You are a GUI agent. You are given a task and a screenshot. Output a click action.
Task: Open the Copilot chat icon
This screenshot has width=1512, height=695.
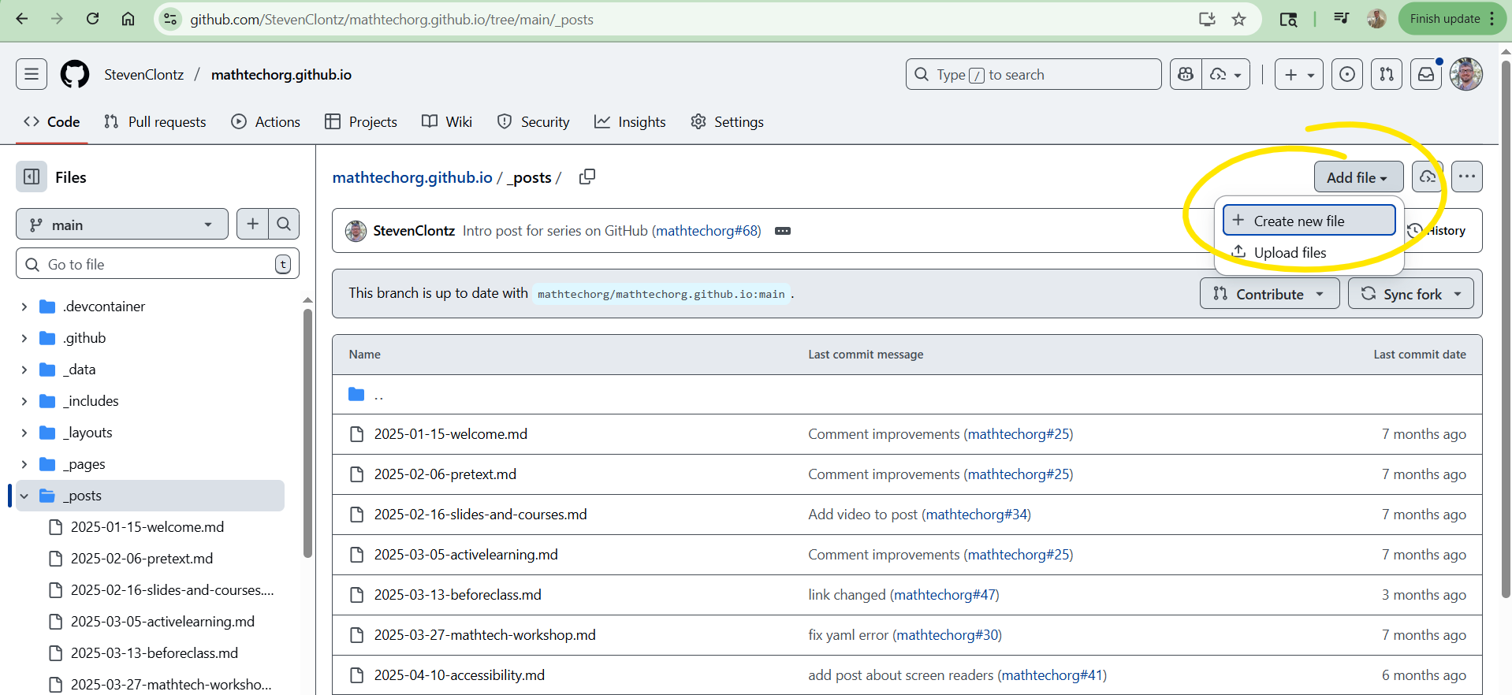coord(1186,75)
